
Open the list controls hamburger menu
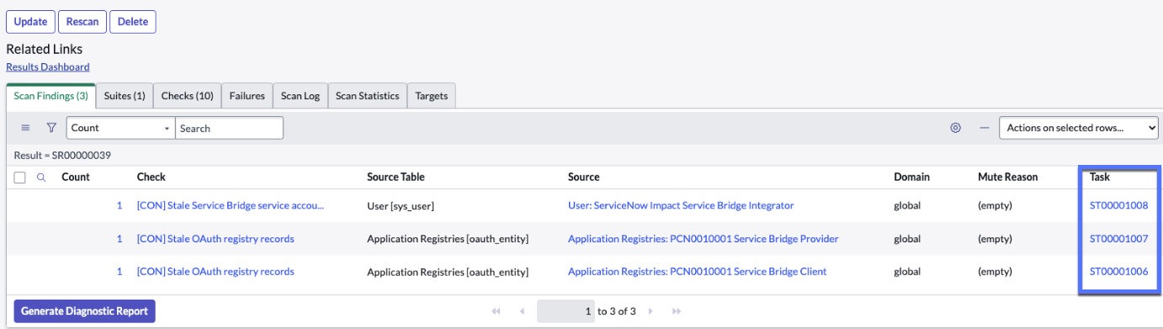point(25,128)
